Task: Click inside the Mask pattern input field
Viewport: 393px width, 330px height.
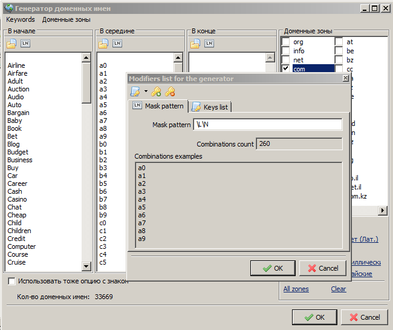Action: pos(267,125)
